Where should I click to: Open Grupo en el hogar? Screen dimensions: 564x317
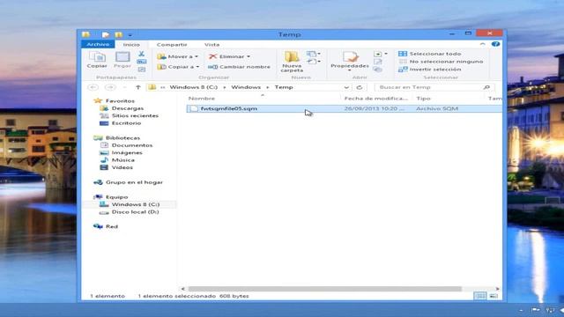click(134, 182)
